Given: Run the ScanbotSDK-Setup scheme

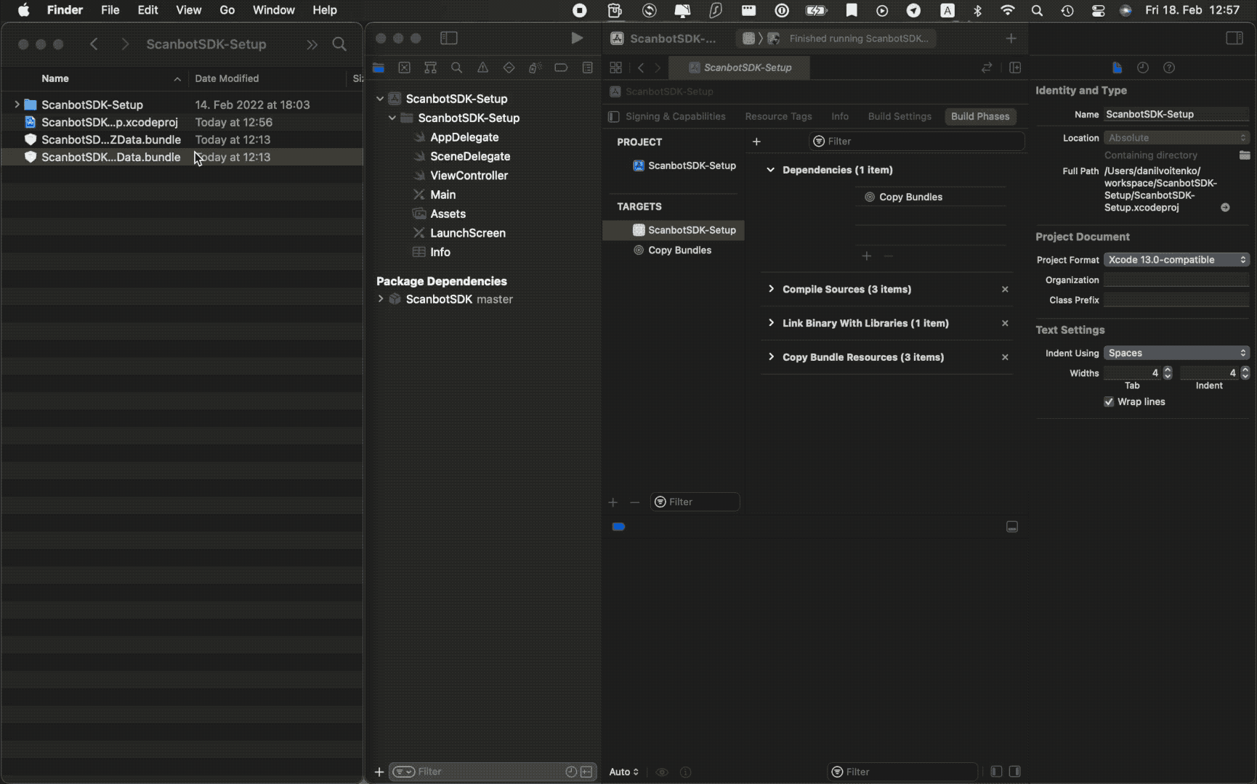Looking at the screenshot, I should [x=576, y=38].
